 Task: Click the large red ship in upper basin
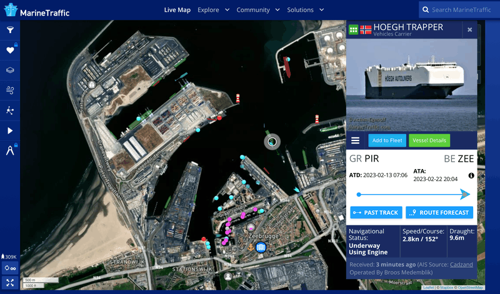coord(287,67)
